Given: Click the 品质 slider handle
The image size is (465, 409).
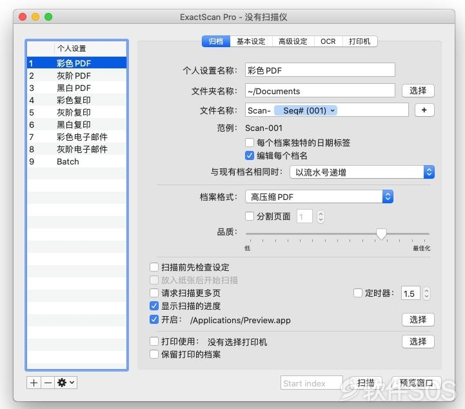Looking at the screenshot, I should pyautogui.click(x=381, y=234).
